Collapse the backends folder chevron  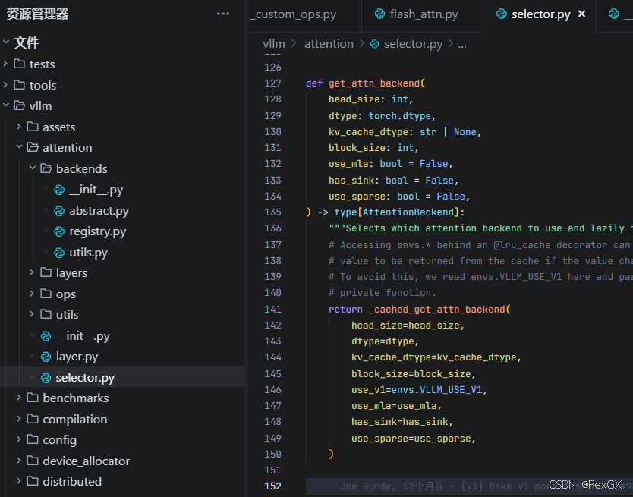pos(33,168)
